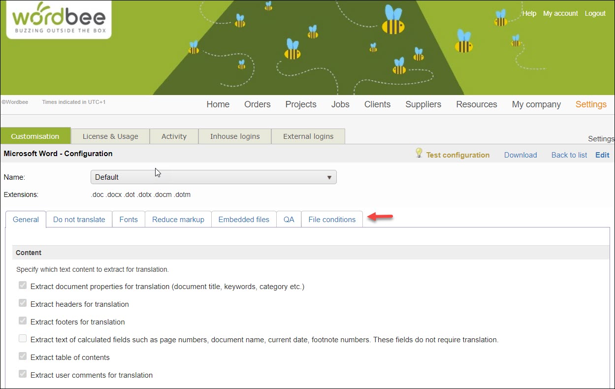The height and width of the screenshot is (389, 615).
Task: Click the Download link
Action: 520,155
